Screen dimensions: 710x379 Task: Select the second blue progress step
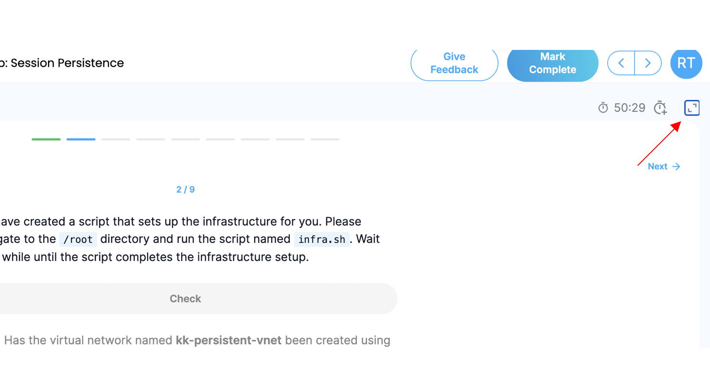(81, 139)
